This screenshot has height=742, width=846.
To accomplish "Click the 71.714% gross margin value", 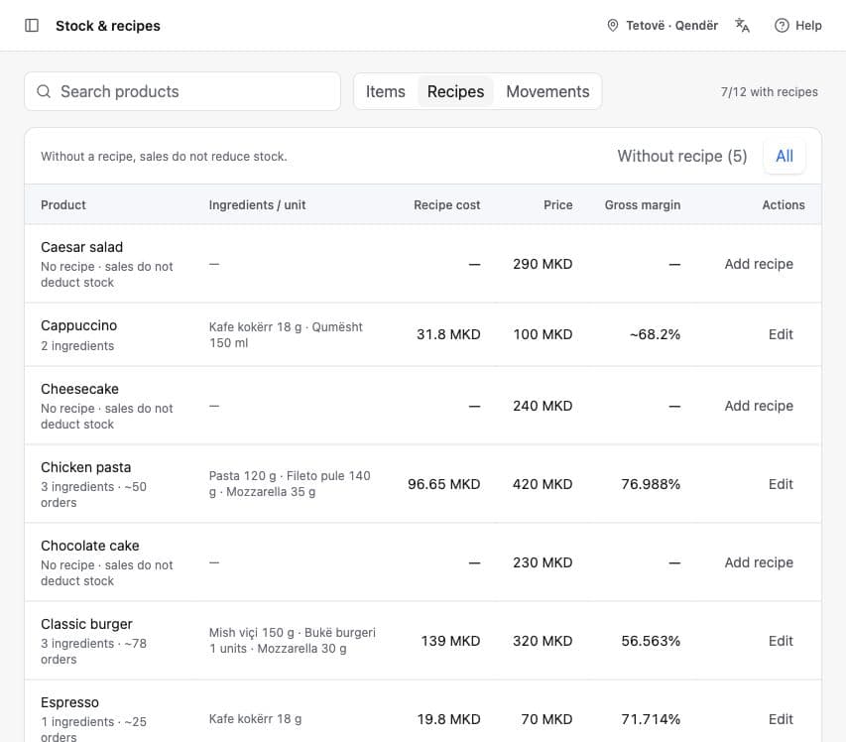I will 651,719.
